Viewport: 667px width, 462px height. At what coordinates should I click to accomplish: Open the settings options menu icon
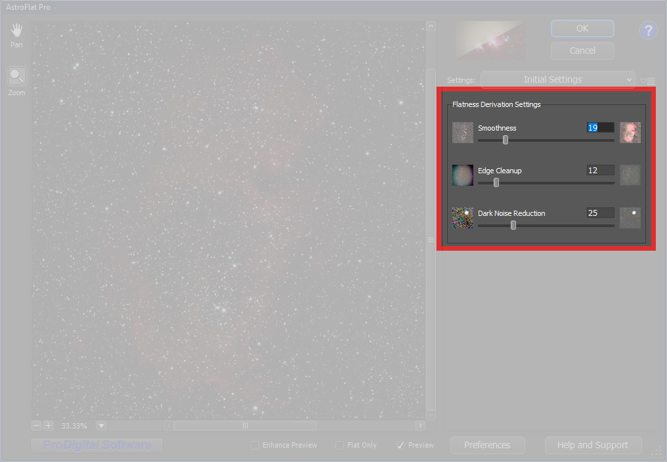pos(648,81)
